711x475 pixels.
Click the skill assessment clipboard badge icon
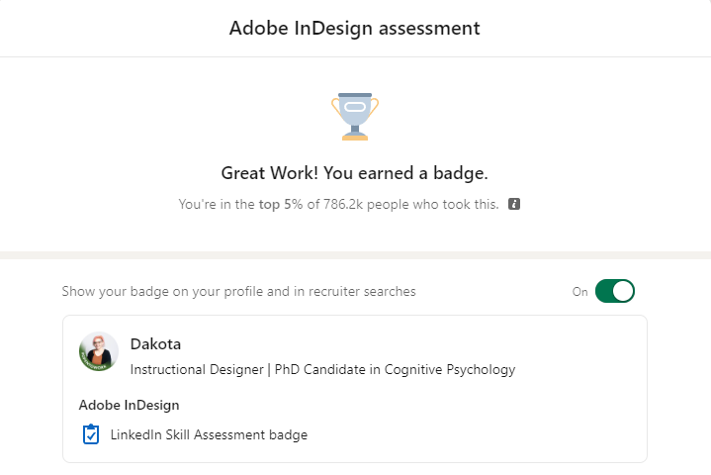pyautogui.click(x=91, y=434)
